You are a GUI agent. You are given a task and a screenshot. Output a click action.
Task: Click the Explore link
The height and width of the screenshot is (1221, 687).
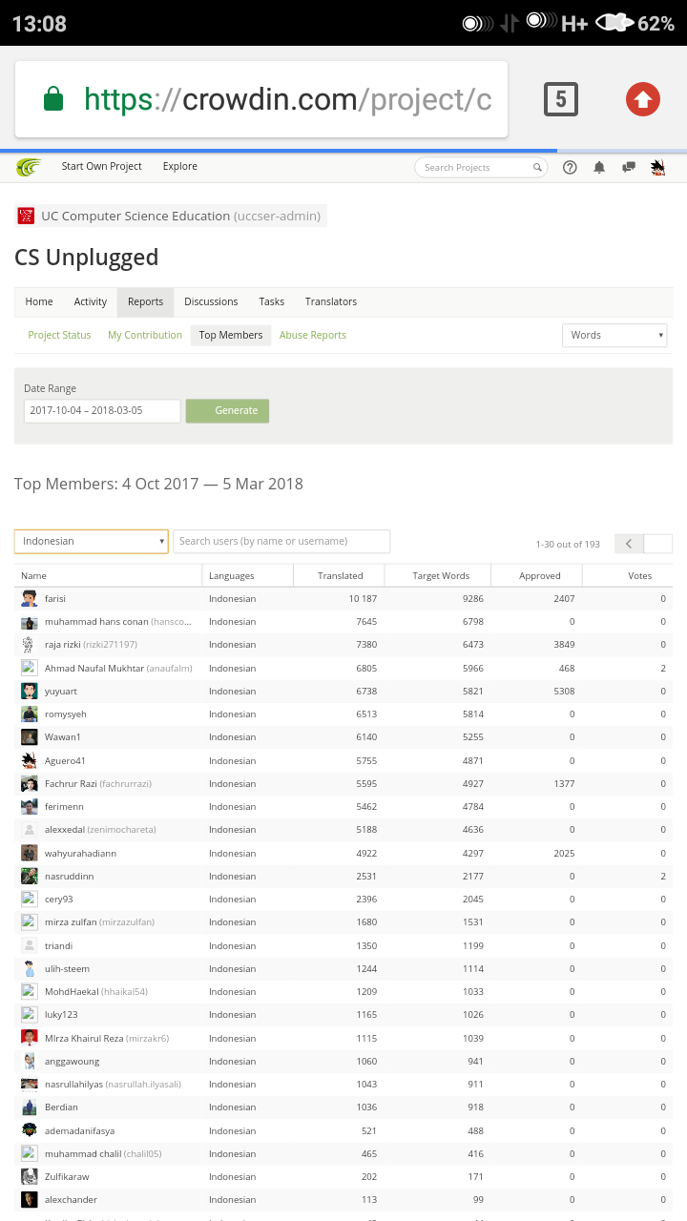[180, 166]
